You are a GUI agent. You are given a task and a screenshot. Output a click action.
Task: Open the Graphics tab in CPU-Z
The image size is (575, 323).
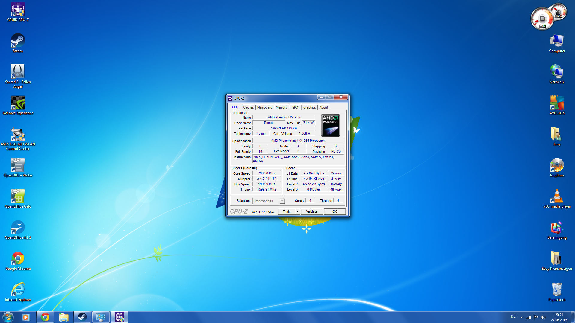(309, 107)
